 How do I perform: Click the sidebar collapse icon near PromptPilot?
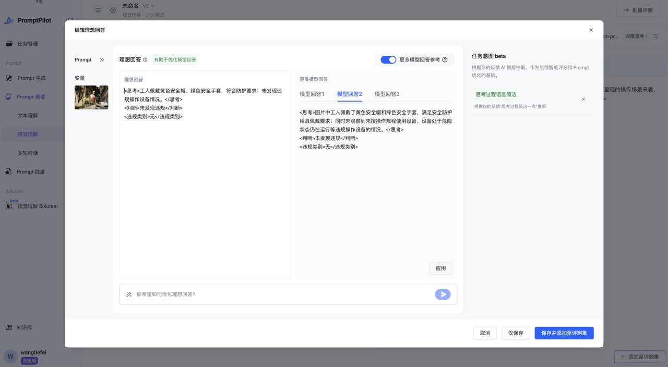click(69, 21)
